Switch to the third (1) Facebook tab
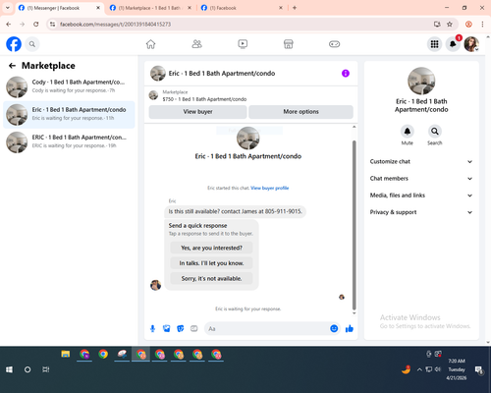This screenshot has height=393, width=491. point(242,8)
